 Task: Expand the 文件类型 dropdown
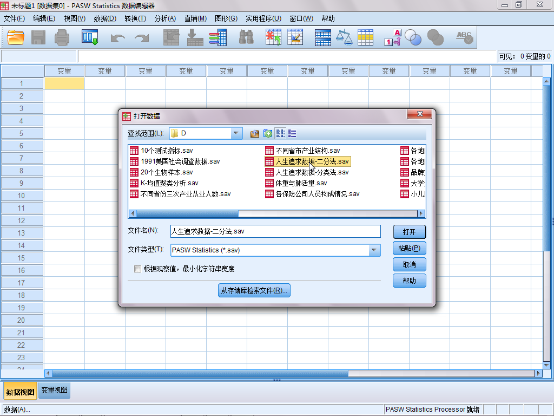(x=374, y=250)
